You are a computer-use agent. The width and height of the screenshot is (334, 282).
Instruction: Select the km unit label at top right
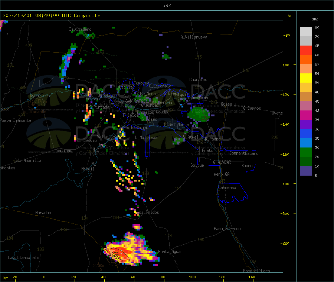click(x=290, y=16)
